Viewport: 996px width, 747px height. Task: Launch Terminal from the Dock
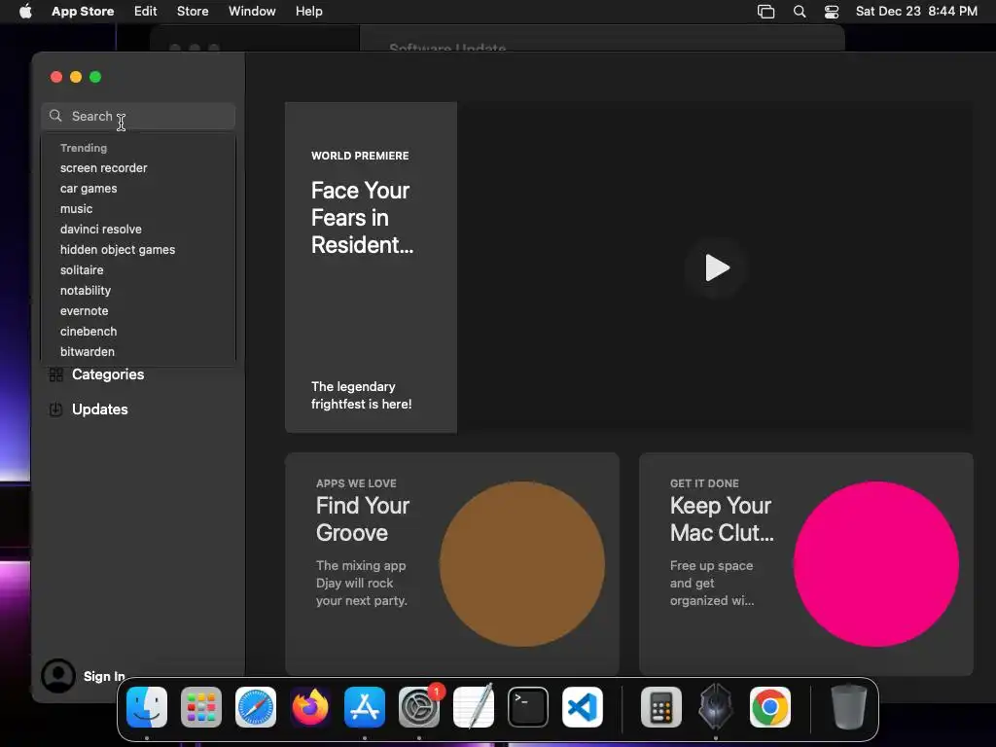[x=528, y=707]
